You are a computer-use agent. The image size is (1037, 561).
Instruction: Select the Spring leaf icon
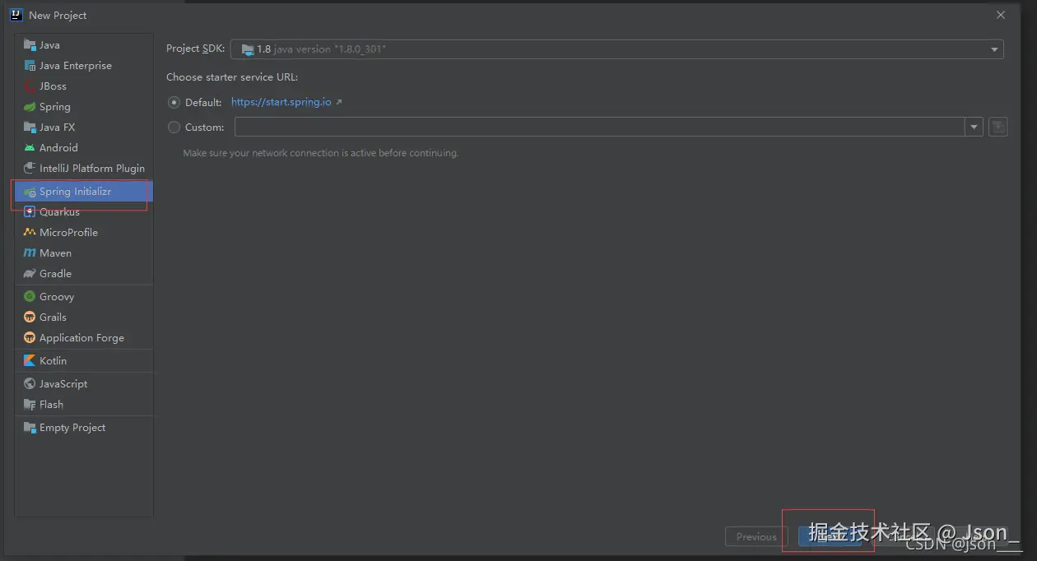pos(30,106)
